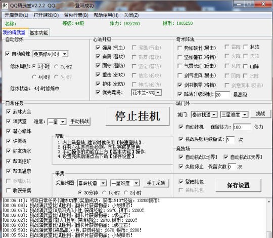Click the 保留体力 input field

point(242,127)
